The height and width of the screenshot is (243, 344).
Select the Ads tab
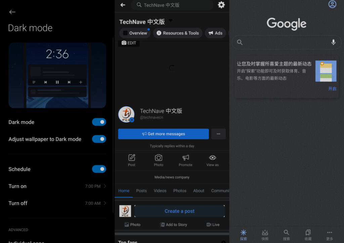[x=215, y=33]
